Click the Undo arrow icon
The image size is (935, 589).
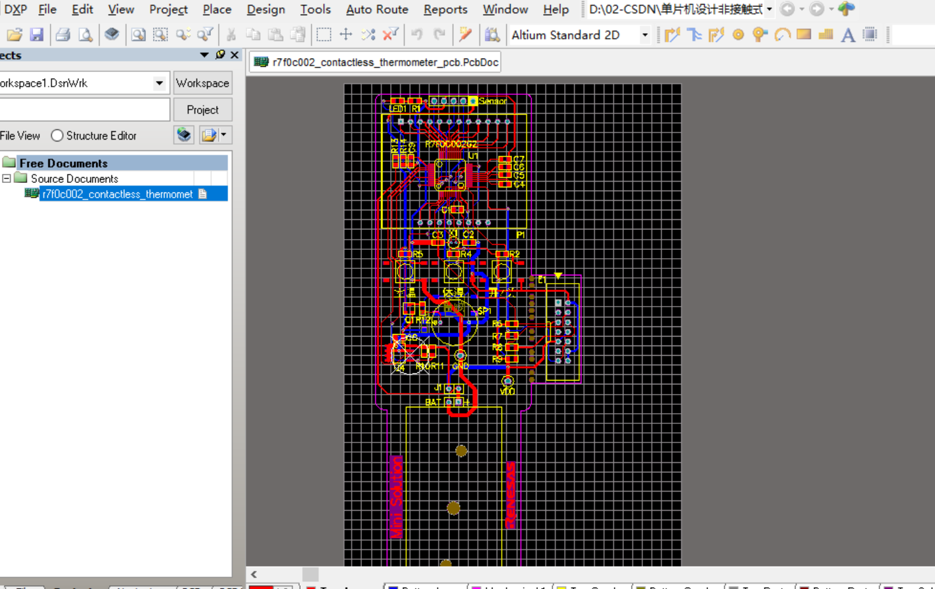417,34
